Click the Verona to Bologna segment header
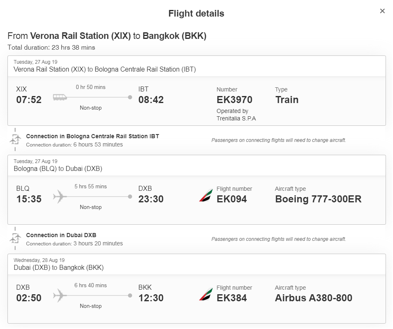This screenshot has height=329, width=393. tap(105, 70)
